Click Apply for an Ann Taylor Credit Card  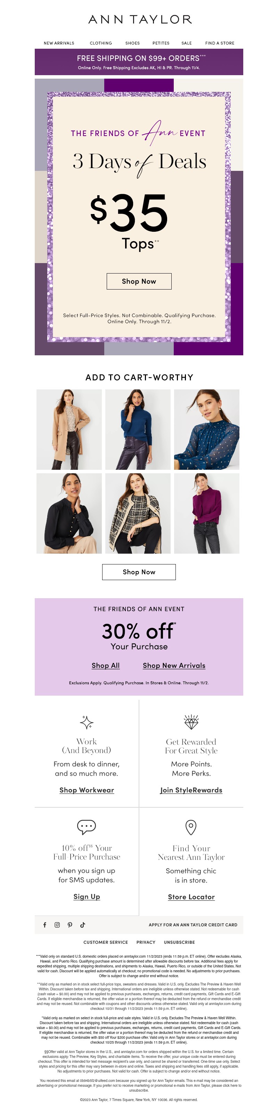193,925
